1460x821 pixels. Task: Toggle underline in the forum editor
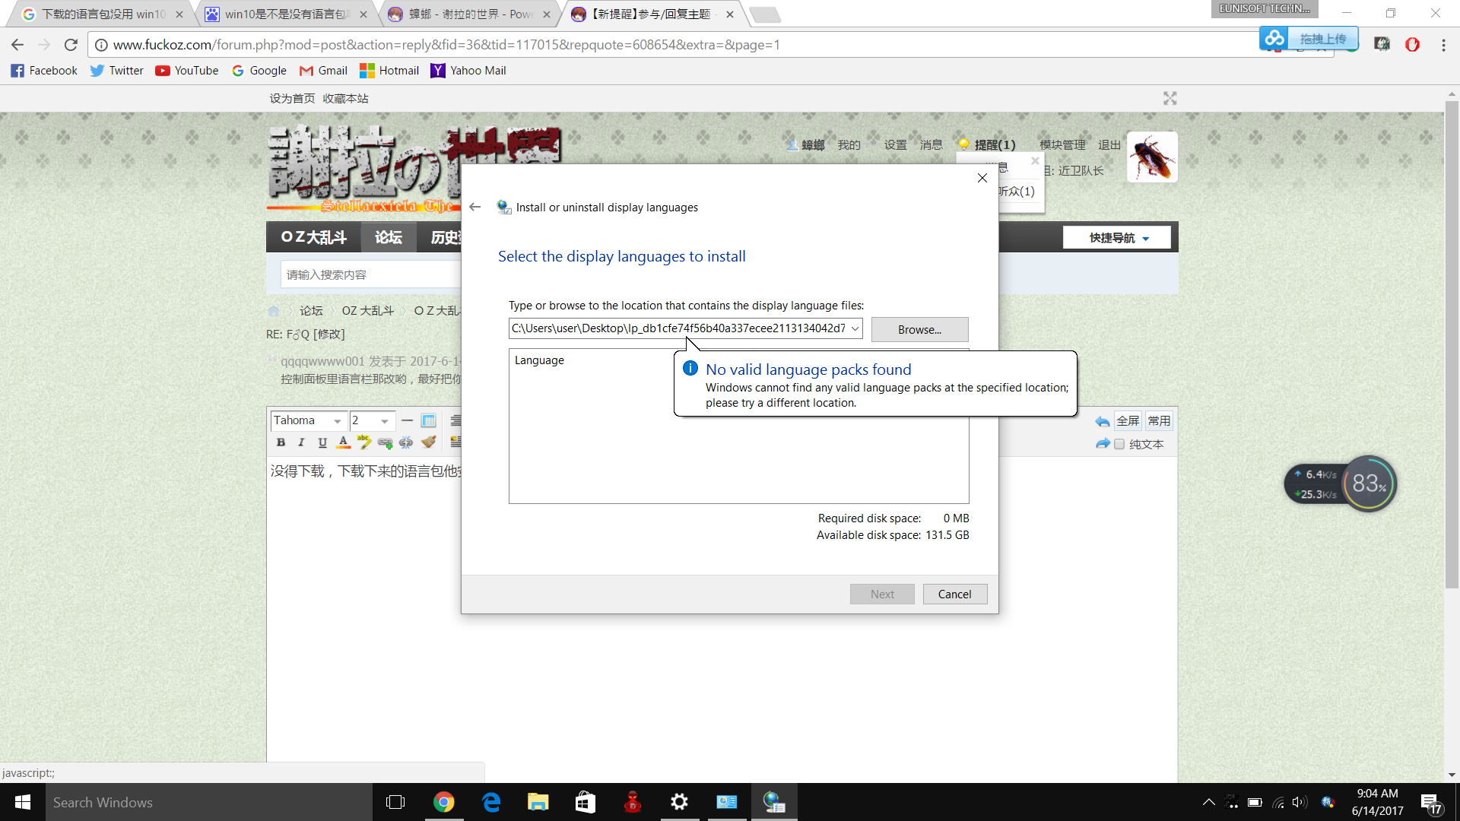[322, 442]
